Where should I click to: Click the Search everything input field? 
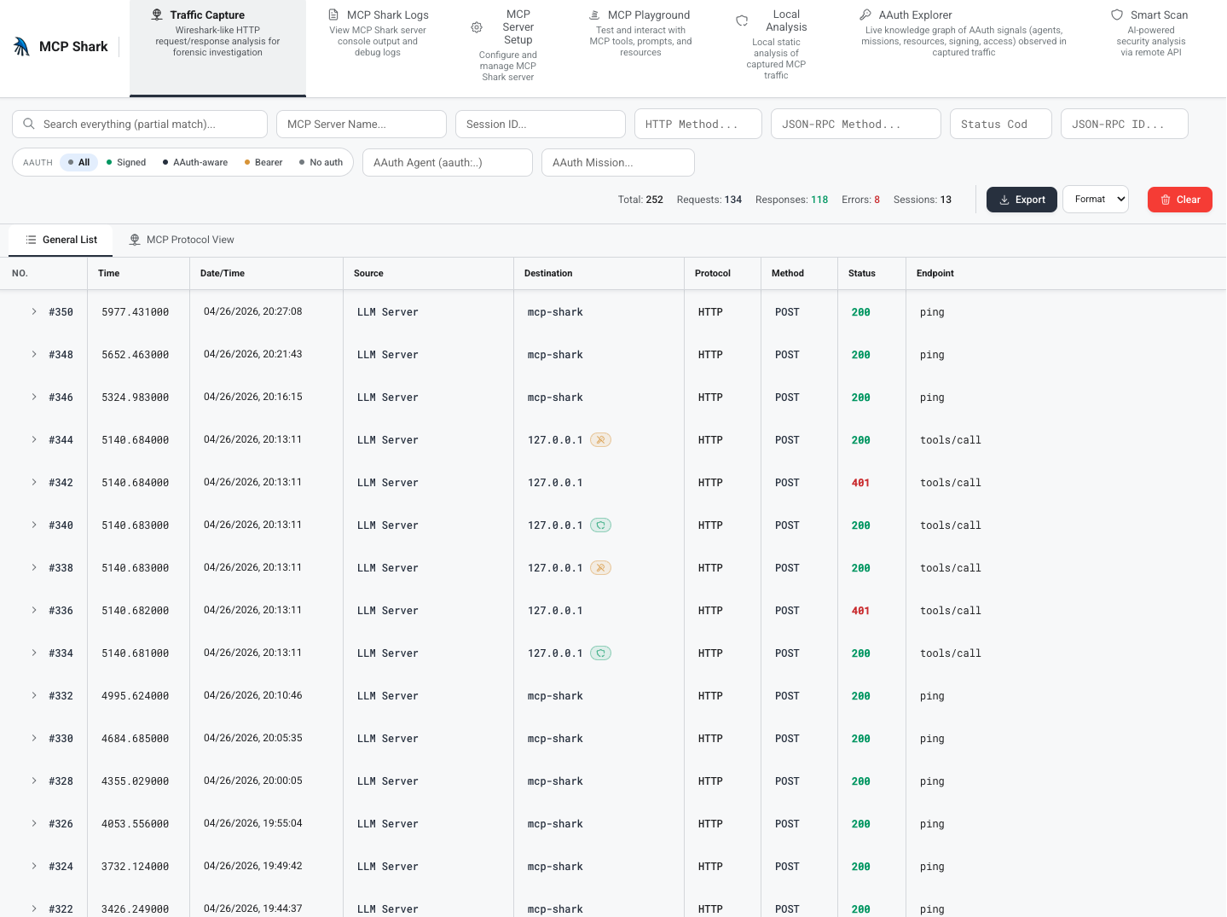click(x=140, y=124)
